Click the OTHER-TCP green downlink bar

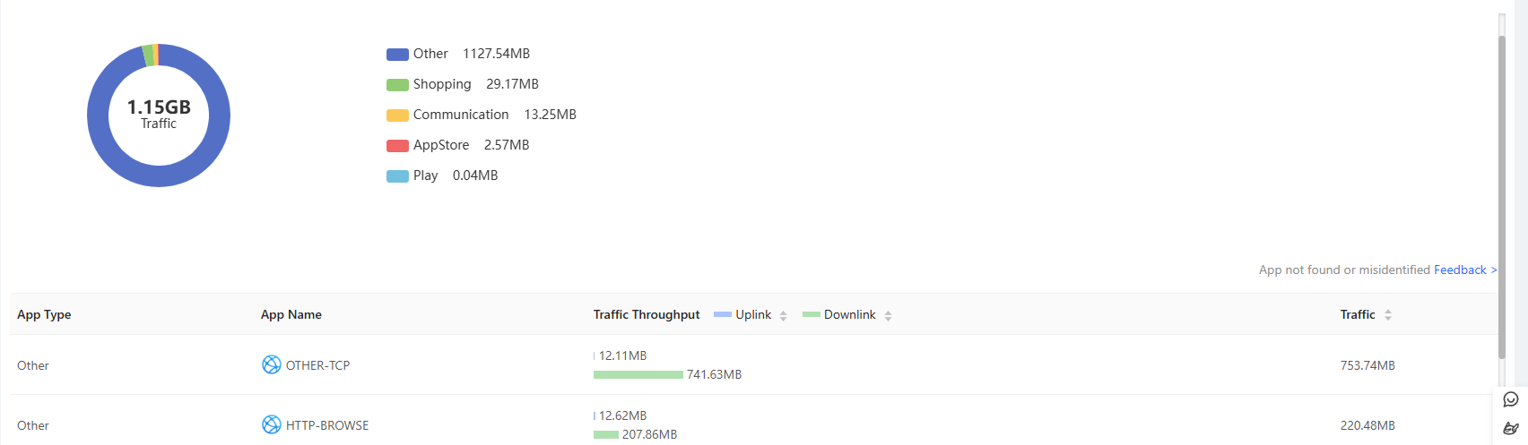click(638, 374)
